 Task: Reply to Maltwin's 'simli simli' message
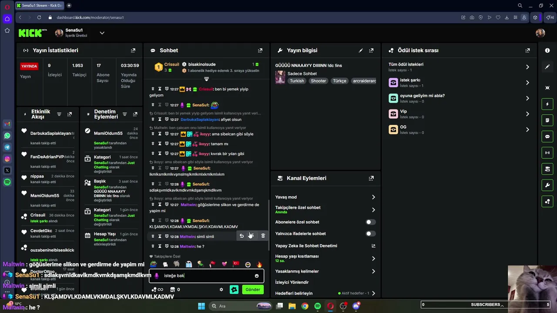[242, 236]
